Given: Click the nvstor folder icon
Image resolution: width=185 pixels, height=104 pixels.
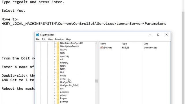Looking at the screenshot, I should coord(58,79).
